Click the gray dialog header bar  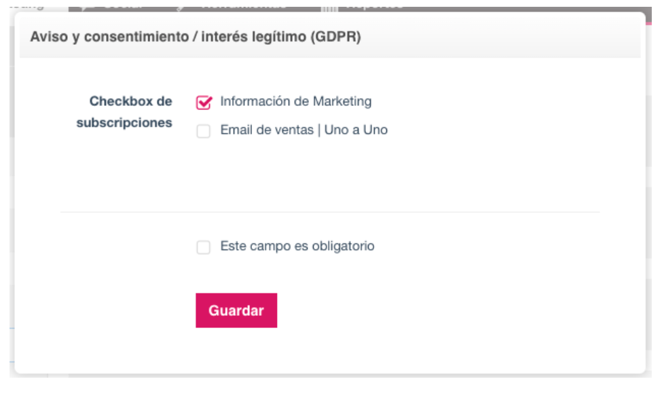point(475,37)
